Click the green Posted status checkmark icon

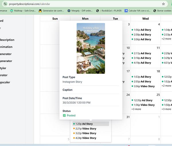pos(64,116)
